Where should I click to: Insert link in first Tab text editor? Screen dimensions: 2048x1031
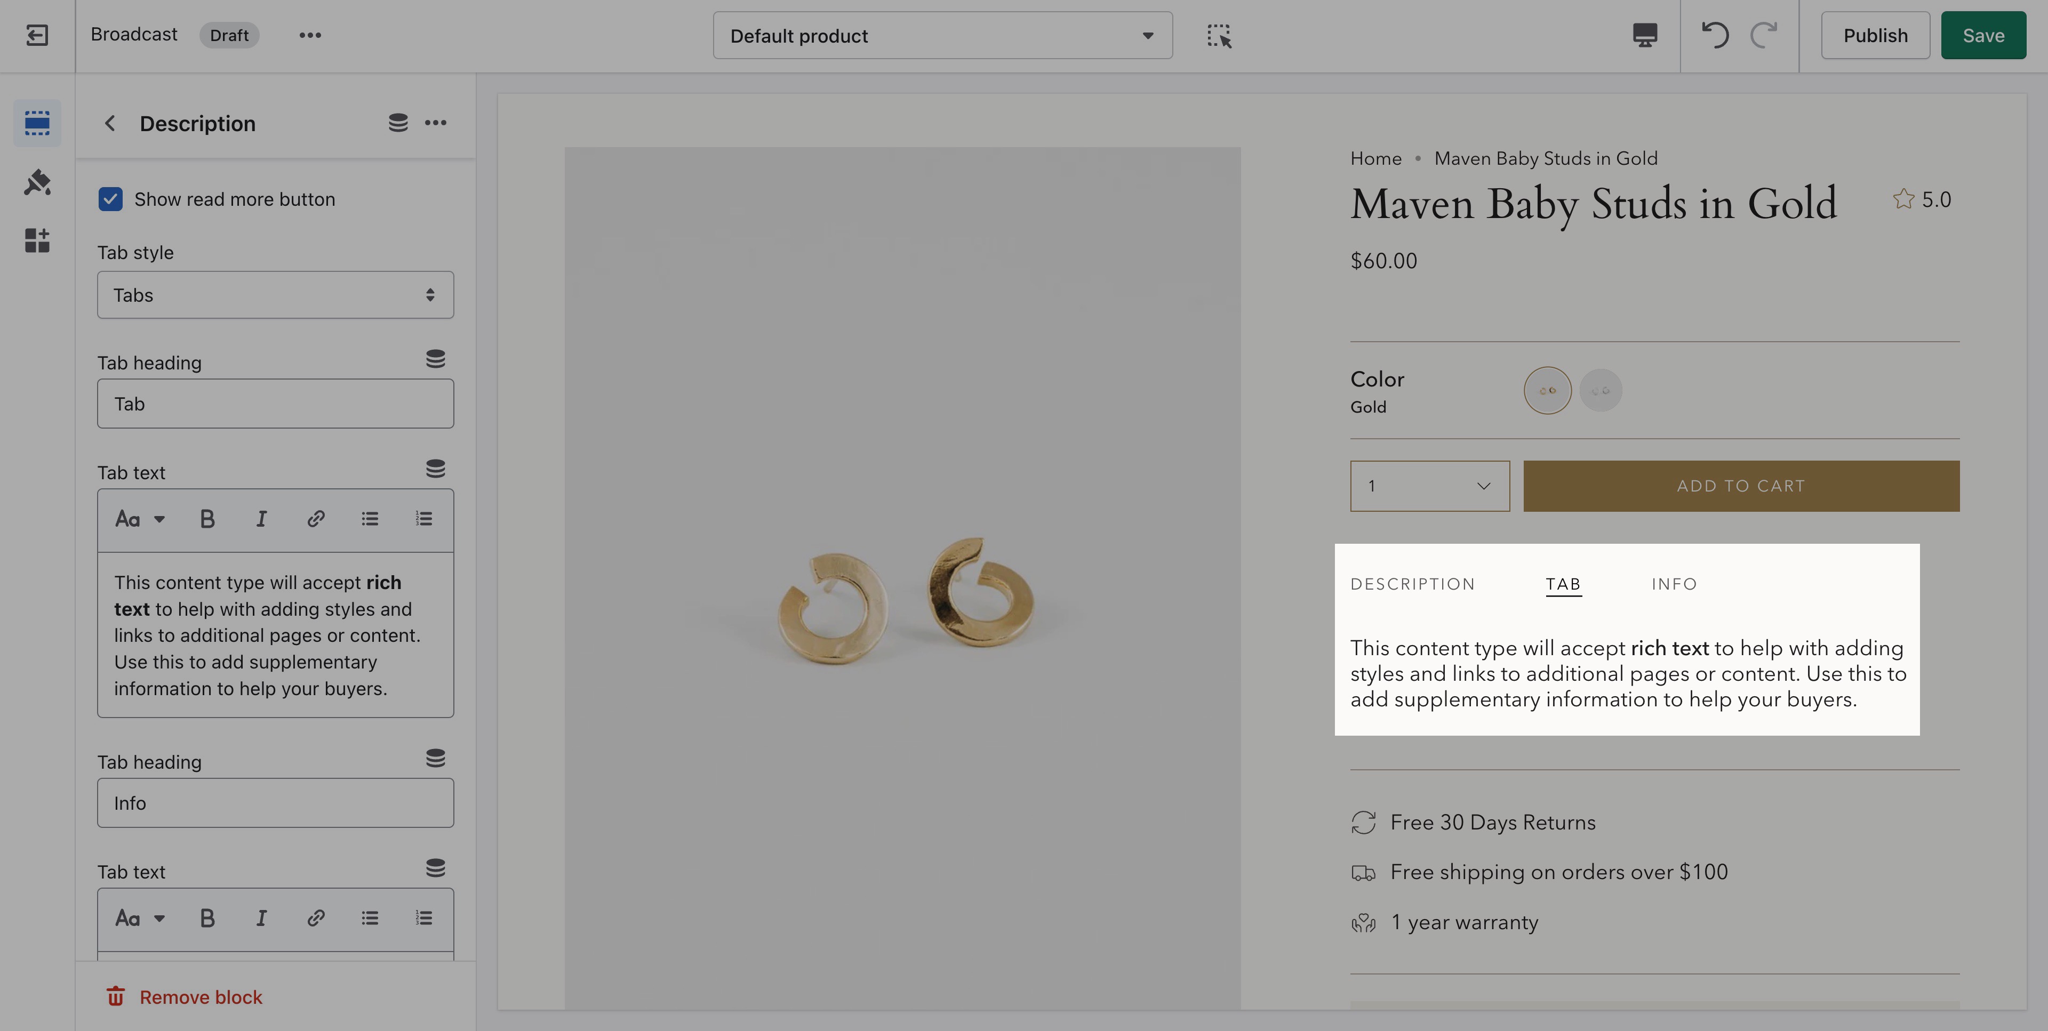pos(316,520)
